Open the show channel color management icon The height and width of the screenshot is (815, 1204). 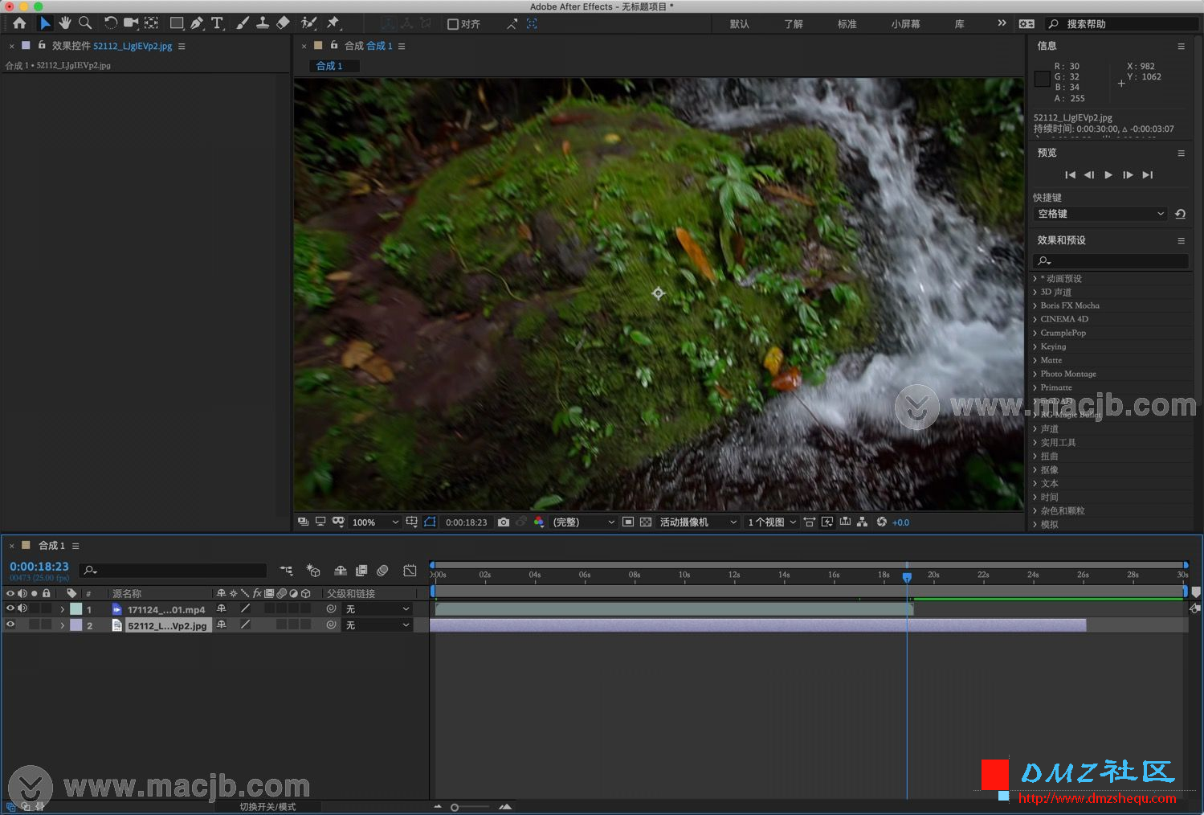coord(539,522)
